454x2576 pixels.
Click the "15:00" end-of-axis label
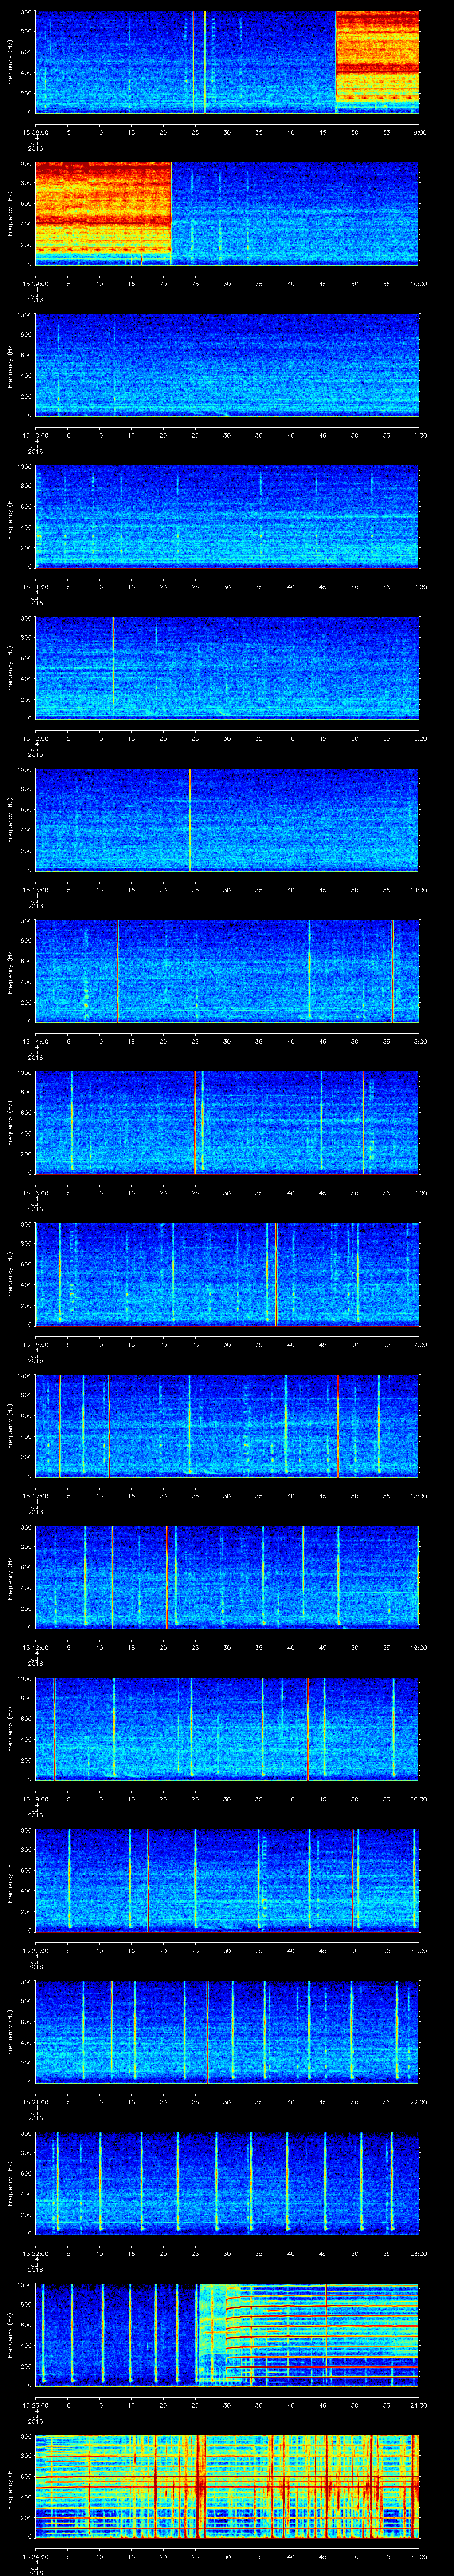coord(418,1041)
